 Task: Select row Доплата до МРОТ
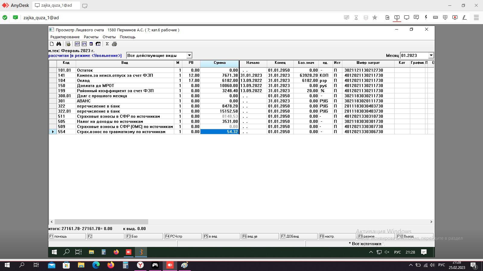pos(241,86)
